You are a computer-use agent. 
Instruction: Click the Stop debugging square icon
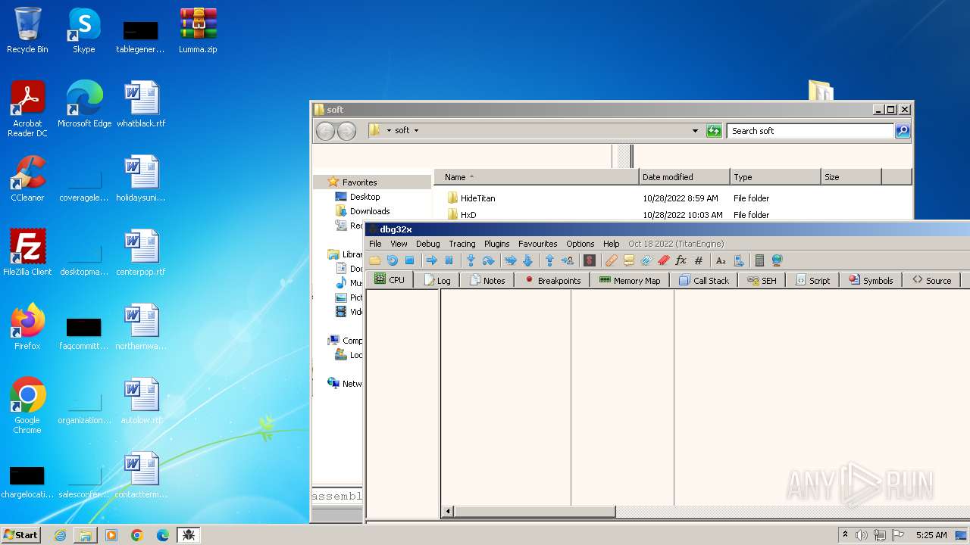pyautogui.click(x=409, y=260)
